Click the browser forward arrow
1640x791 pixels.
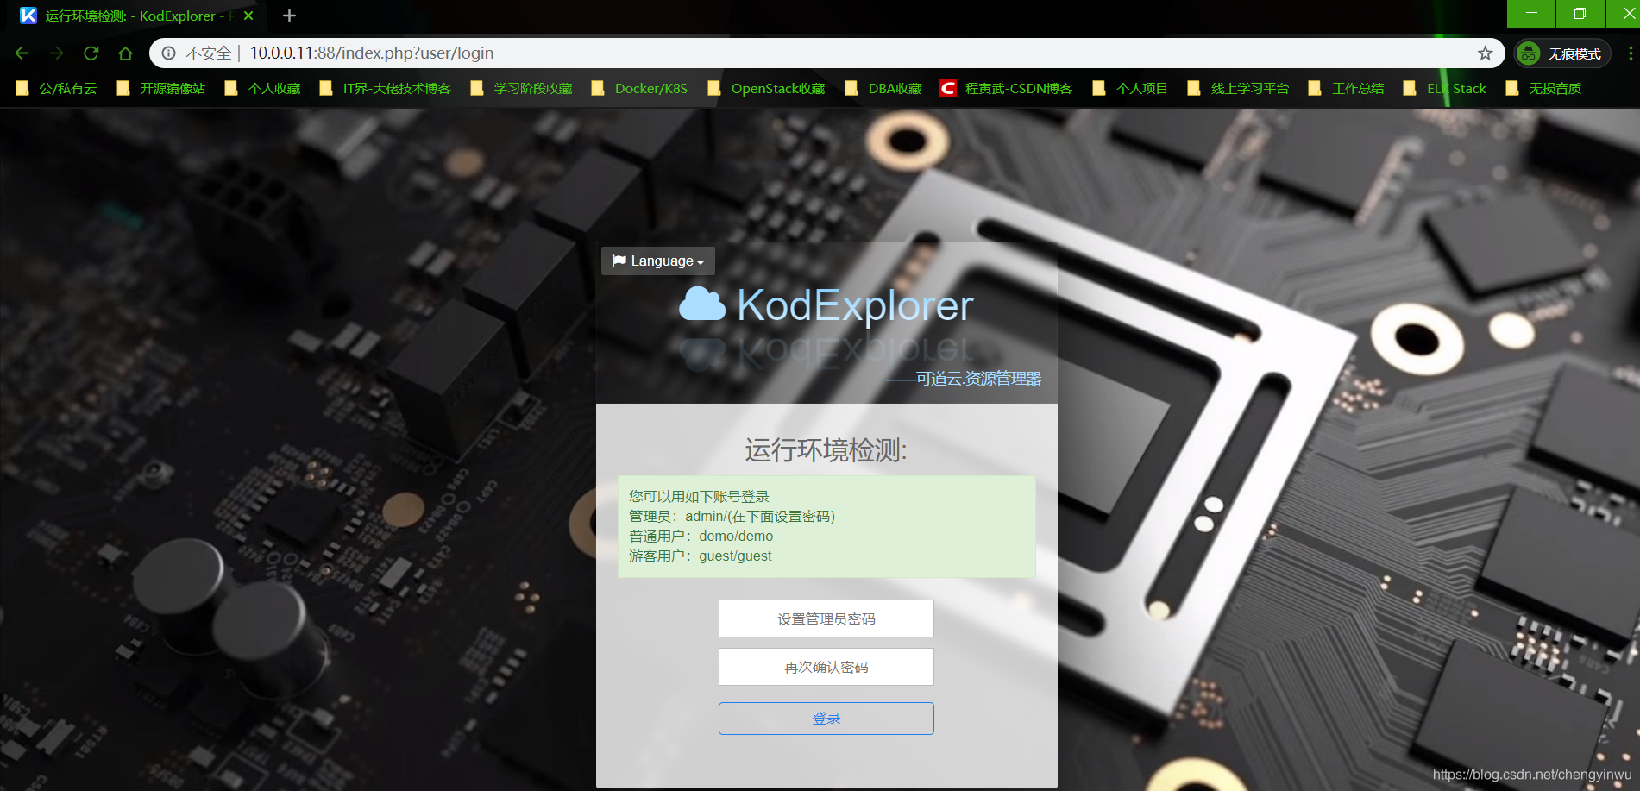57,53
